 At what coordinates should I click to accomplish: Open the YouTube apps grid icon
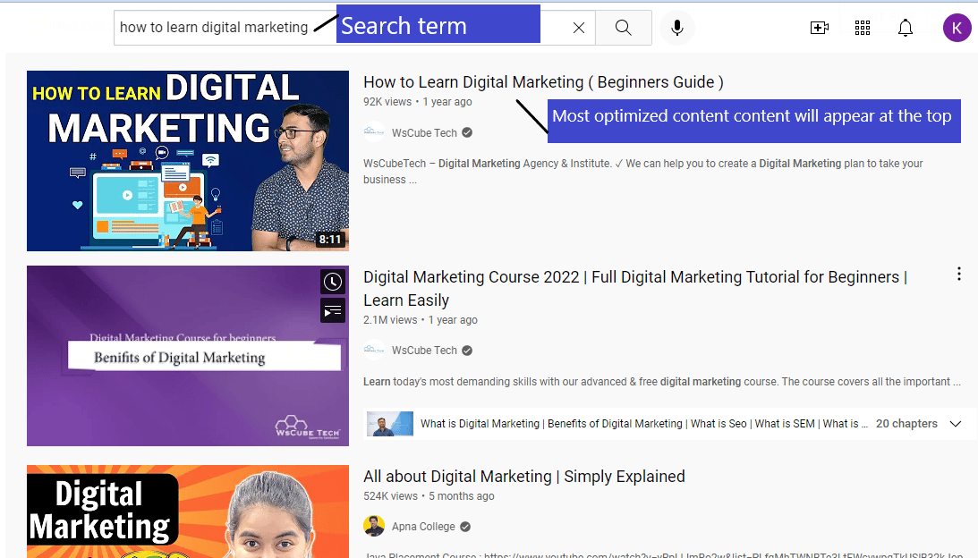click(863, 28)
